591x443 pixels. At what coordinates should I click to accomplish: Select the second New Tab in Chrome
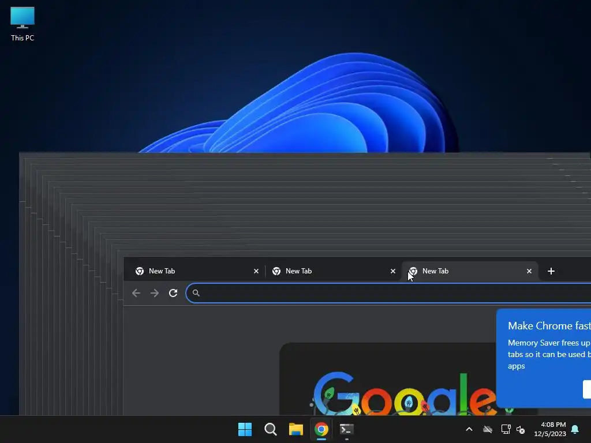(x=333, y=271)
